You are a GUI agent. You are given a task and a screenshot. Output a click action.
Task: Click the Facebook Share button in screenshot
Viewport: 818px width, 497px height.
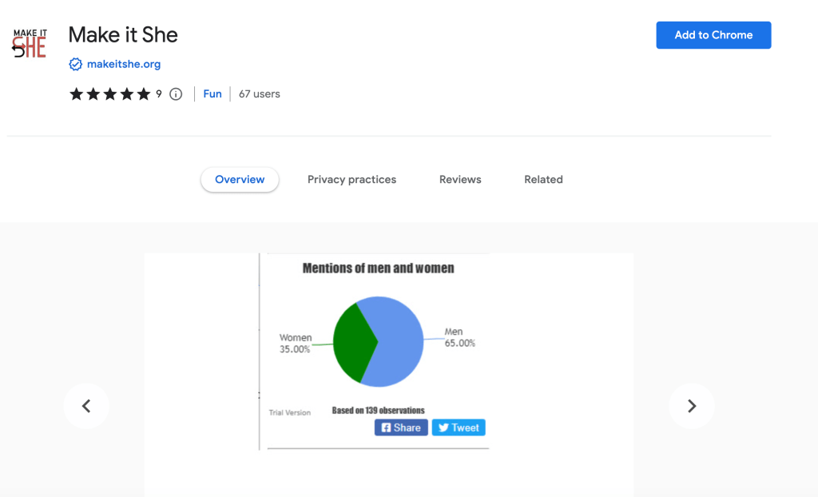point(401,427)
